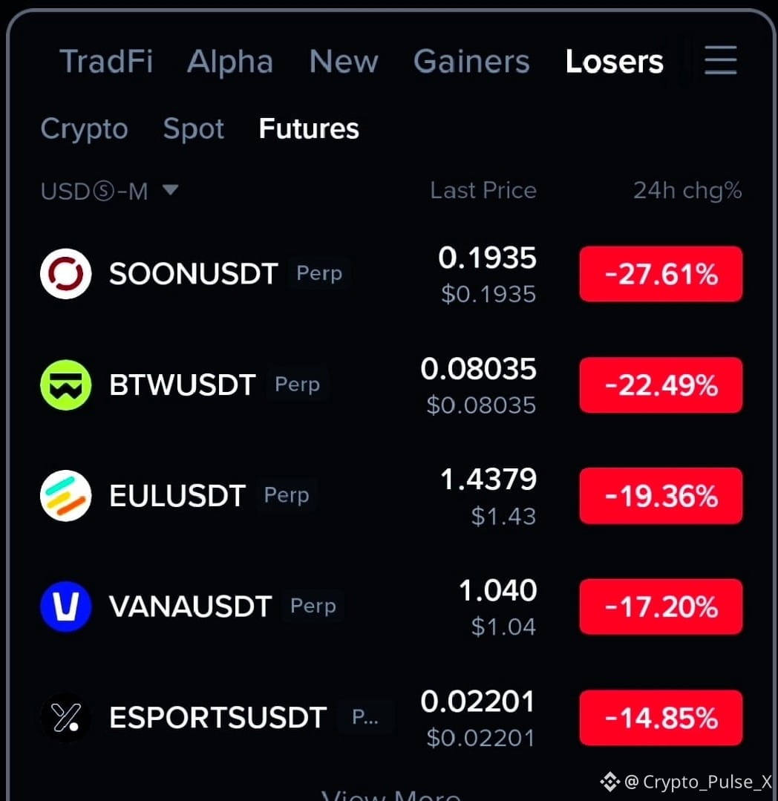Viewport: 778px width, 801px height.
Task: Open the hamburger menu icon
Action: [x=720, y=60]
